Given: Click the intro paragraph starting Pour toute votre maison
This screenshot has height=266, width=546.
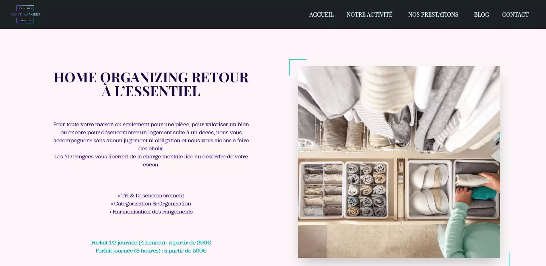Looking at the screenshot, I should (151, 137).
